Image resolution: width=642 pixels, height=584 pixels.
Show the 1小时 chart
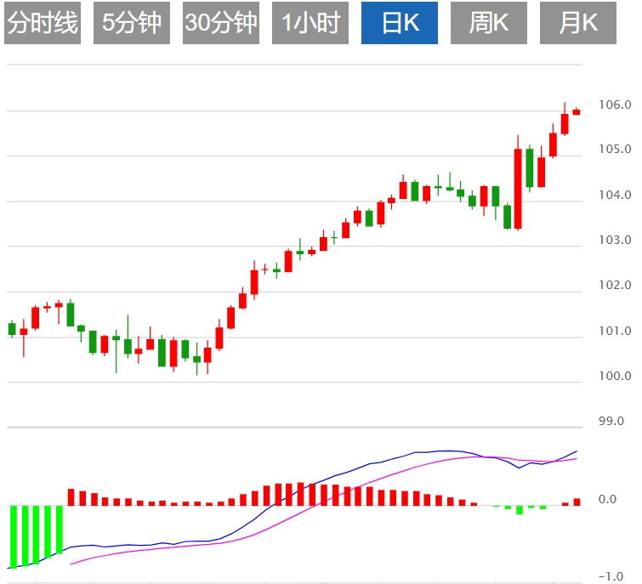(x=310, y=23)
